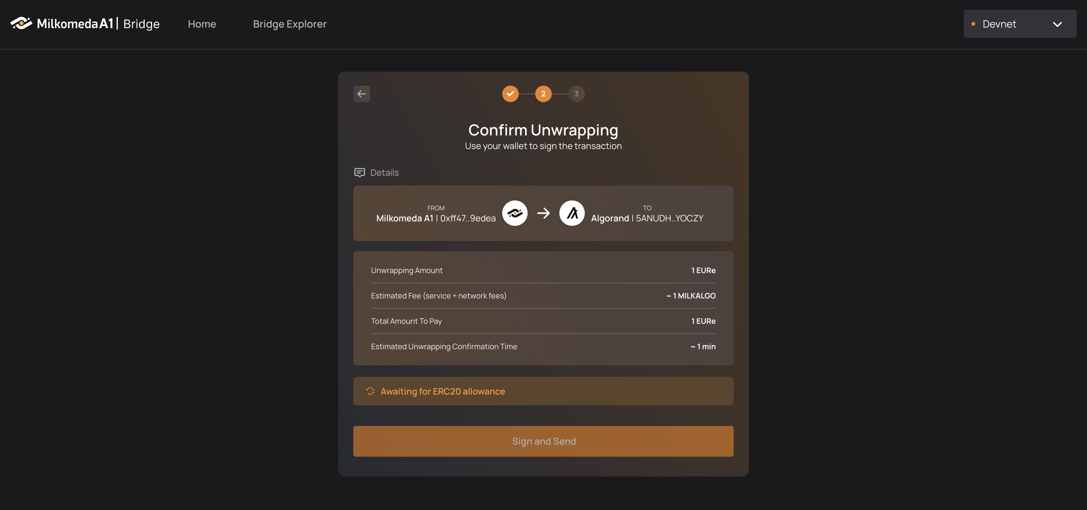
Task: Click the Milkomeda A1 | 0xff47..9edea source address
Action: tap(436, 218)
